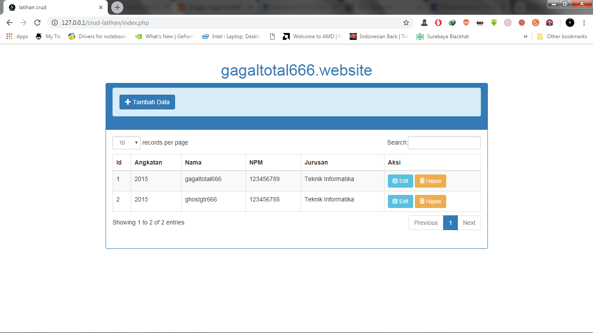Viewport: 593px width, 333px height.
Task: Open Surabaya Blackhat bookmark
Action: [443, 36]
